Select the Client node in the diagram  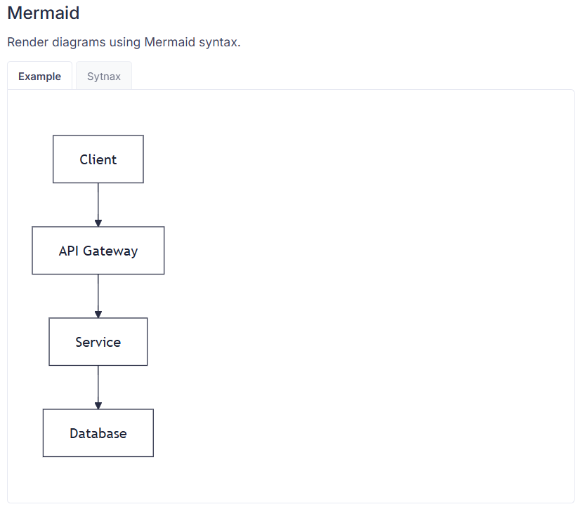[98, 159]
